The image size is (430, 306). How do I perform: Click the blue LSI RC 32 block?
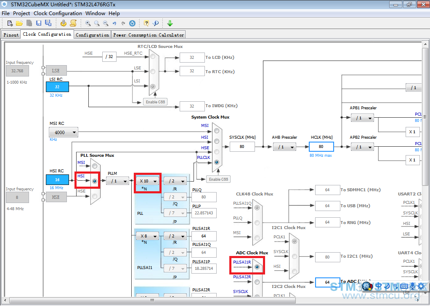57,87
